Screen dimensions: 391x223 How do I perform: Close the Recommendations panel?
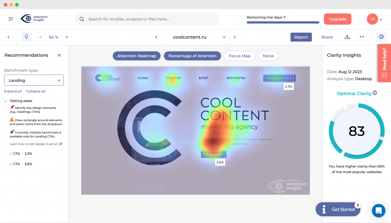point(59,55)
